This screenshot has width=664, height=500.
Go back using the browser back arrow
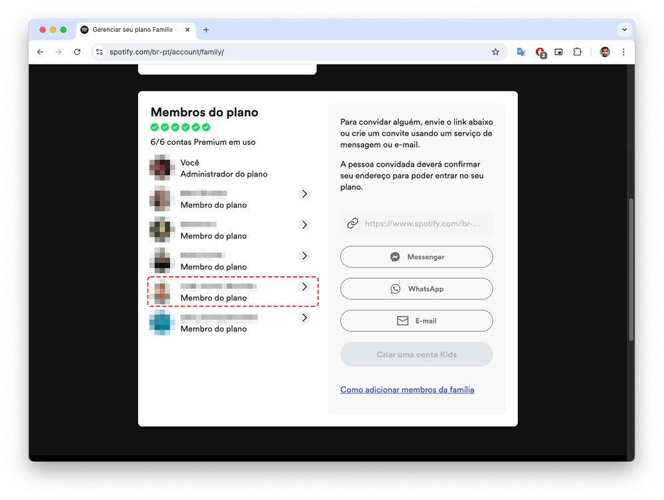tap(41, 52)
